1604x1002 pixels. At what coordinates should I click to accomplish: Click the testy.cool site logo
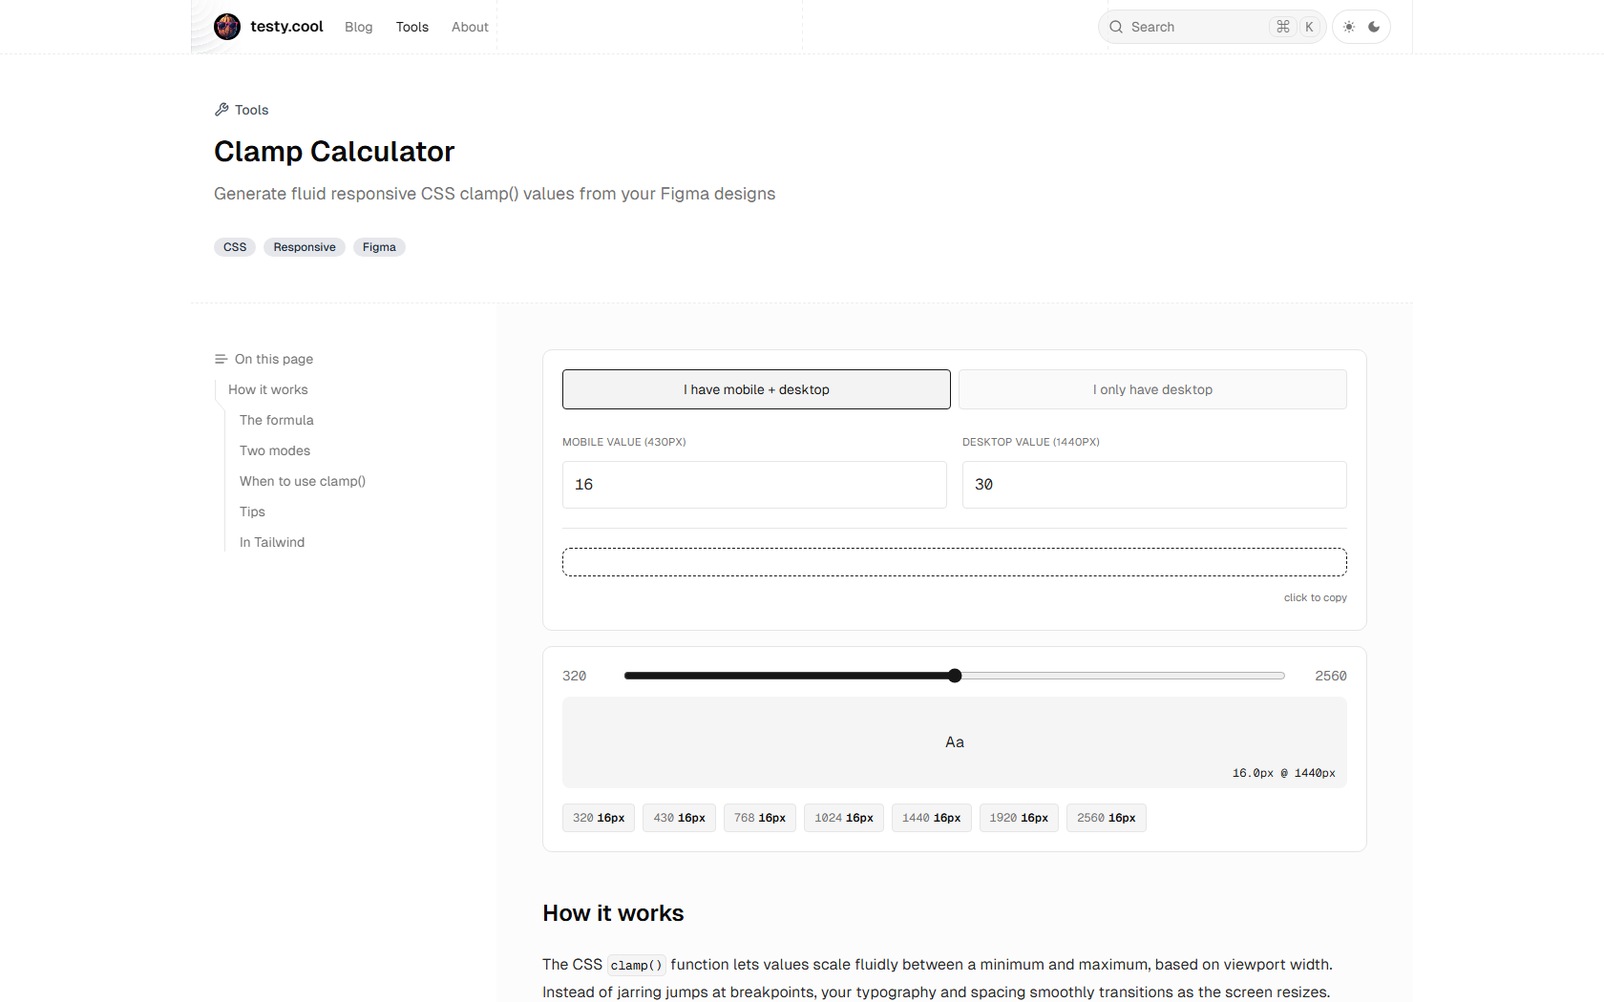coord(268,27)
